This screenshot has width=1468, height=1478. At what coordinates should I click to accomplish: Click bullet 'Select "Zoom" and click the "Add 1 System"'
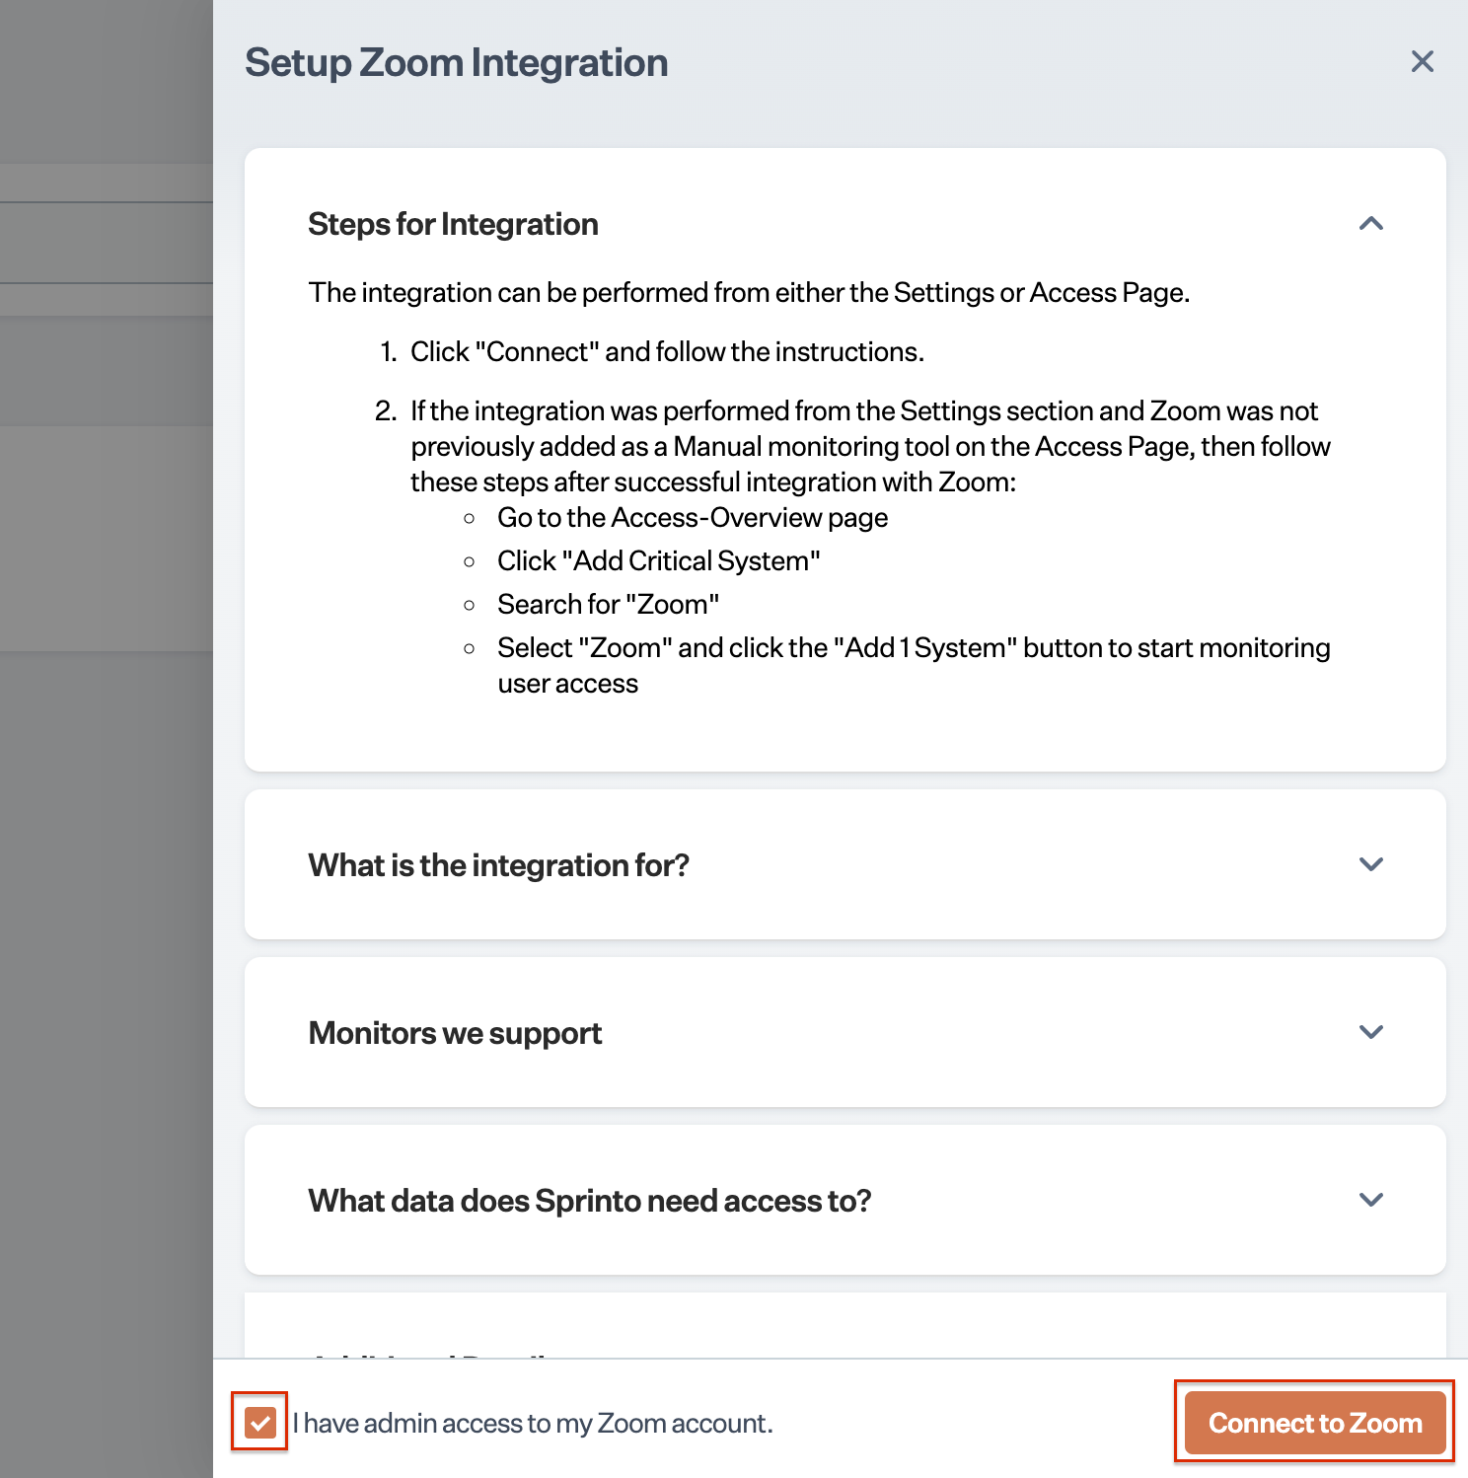click(914, 666)
